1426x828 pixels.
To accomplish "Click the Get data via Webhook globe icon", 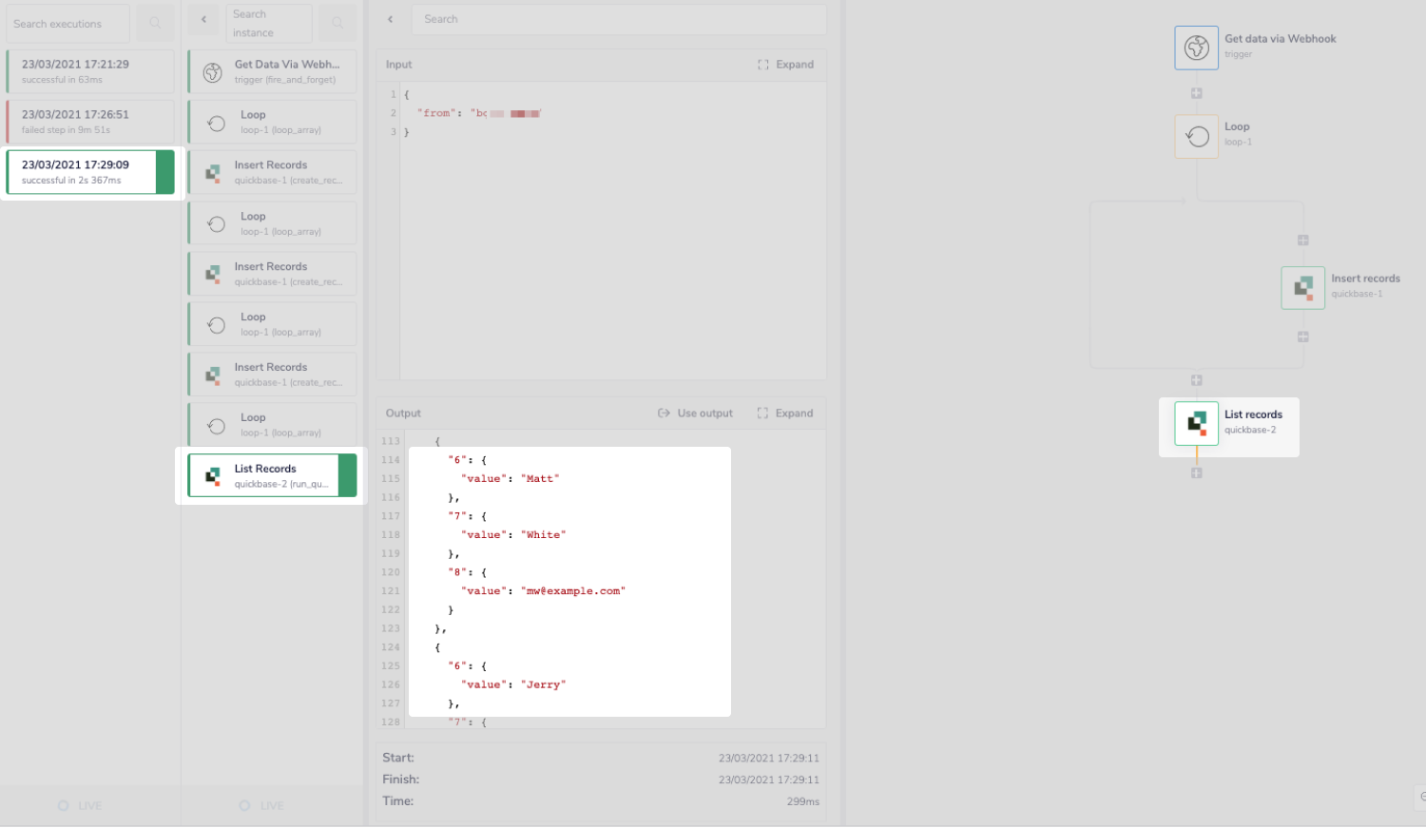I will tap(1196, 48).
